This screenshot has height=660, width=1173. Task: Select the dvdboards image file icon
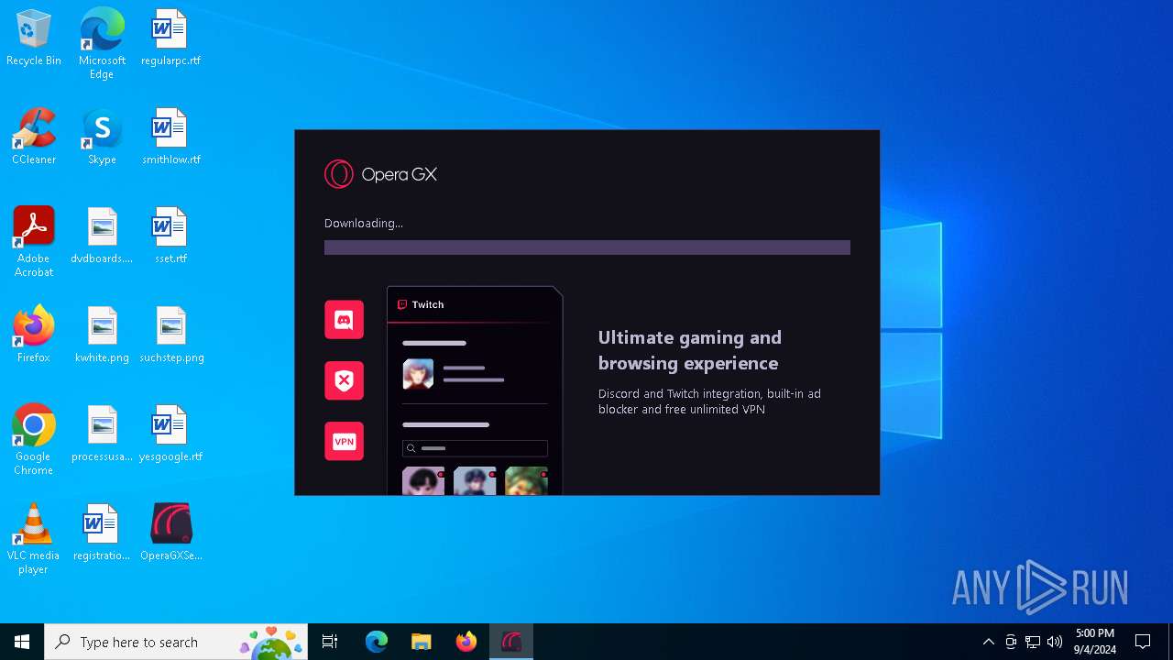point(102,236)
